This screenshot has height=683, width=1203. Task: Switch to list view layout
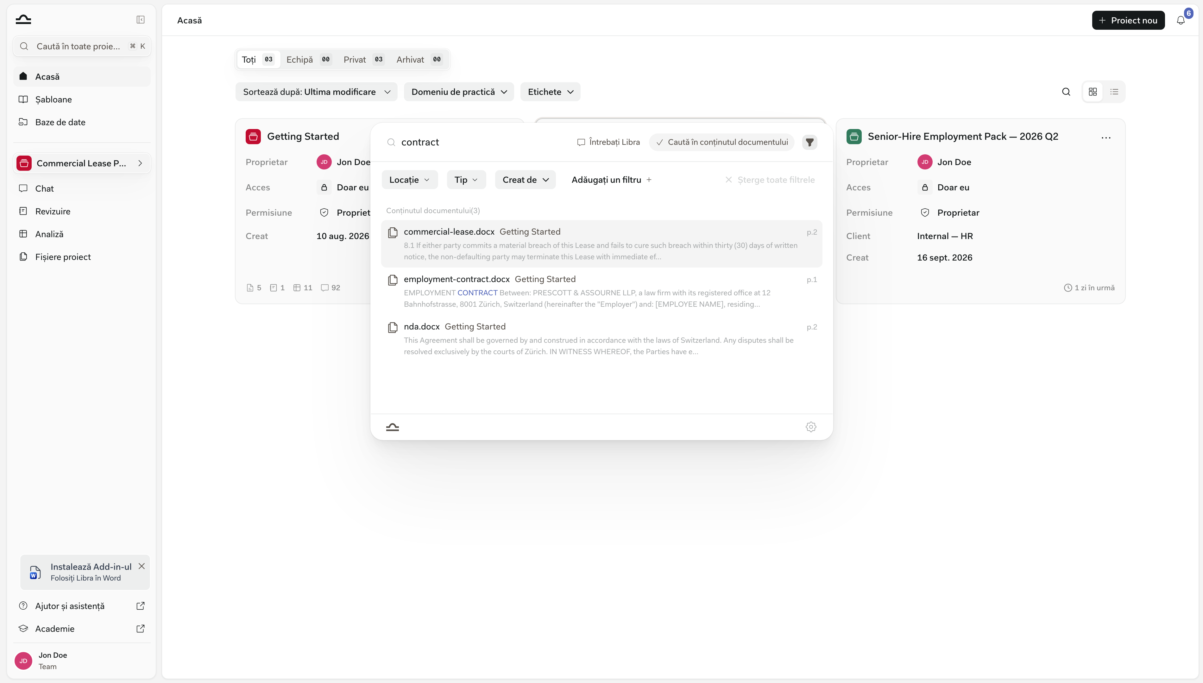point(1114,92)
